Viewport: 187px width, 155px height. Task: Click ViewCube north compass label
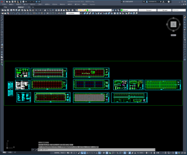click(174, 18)
